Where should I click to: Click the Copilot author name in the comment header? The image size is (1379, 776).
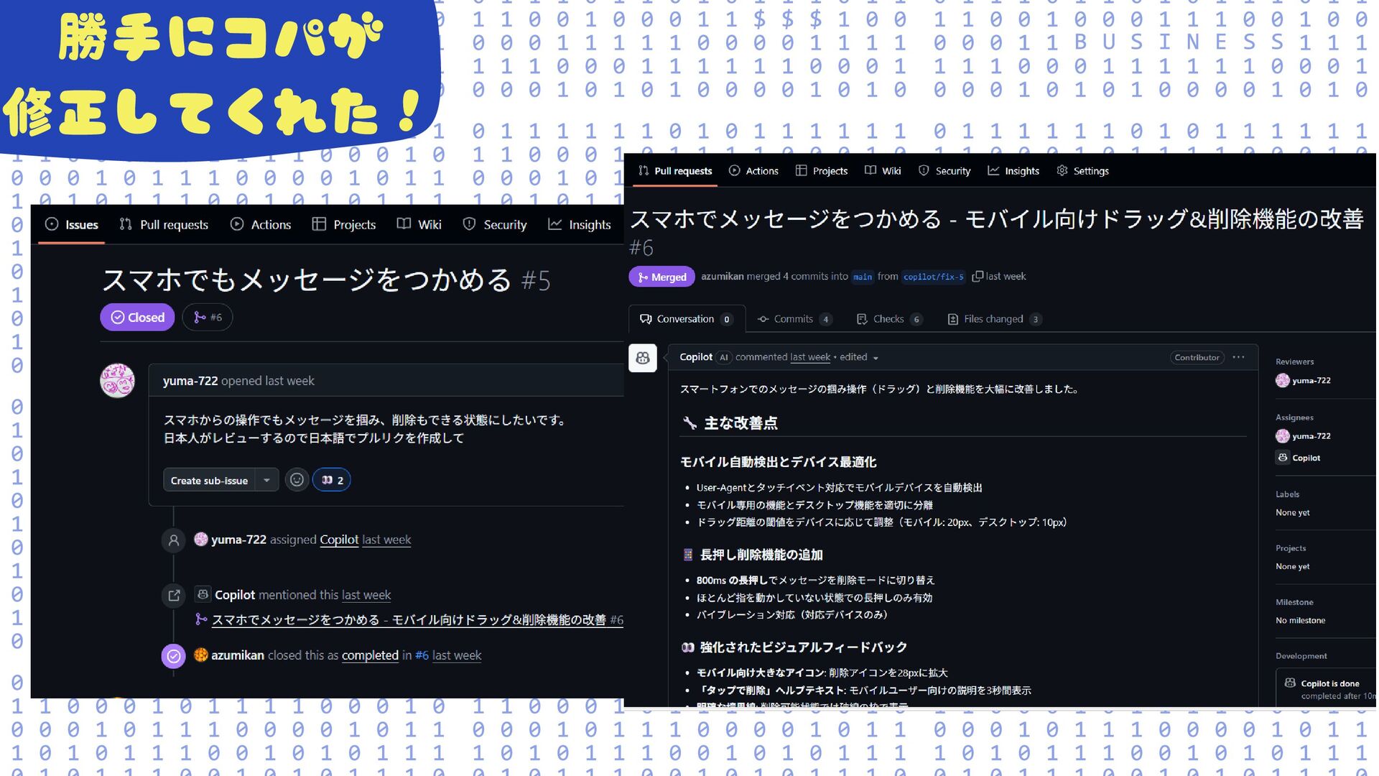point(696,357)
